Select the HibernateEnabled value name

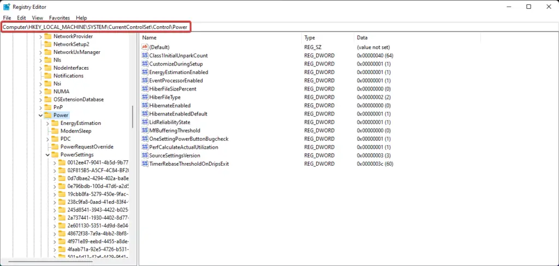click(170, 105)
